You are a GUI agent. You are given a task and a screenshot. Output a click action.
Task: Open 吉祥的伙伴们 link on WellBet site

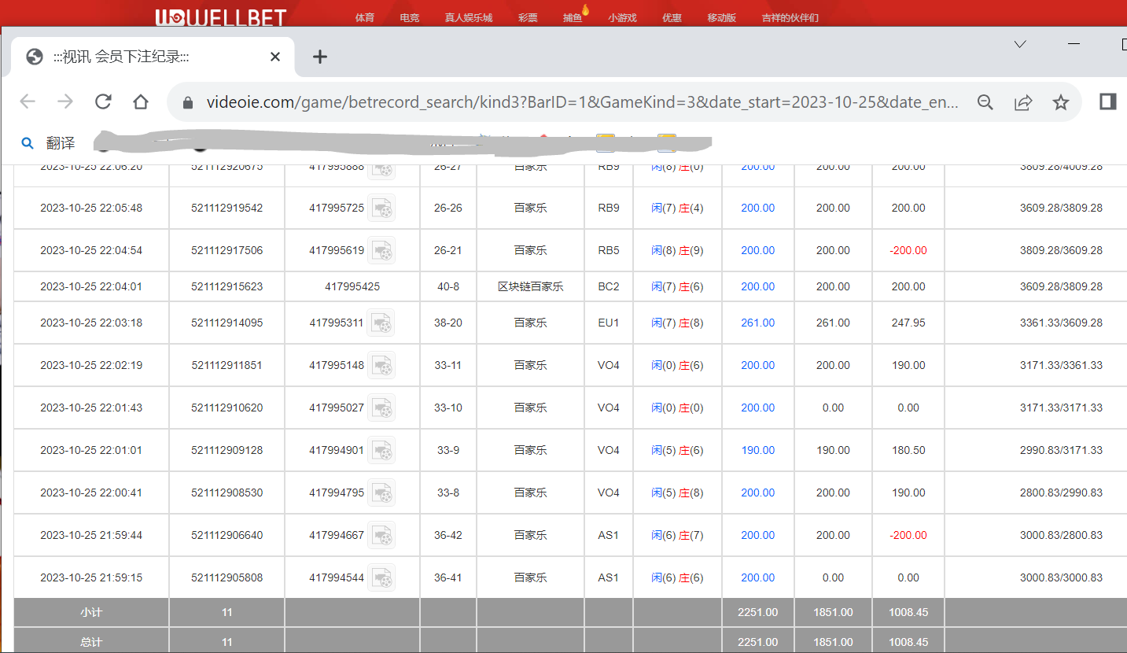tap(790, 17)
